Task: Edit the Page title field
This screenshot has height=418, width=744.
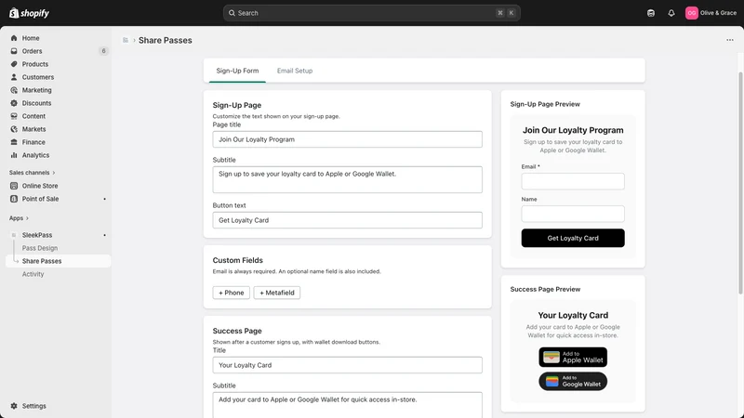Action: 347,139
